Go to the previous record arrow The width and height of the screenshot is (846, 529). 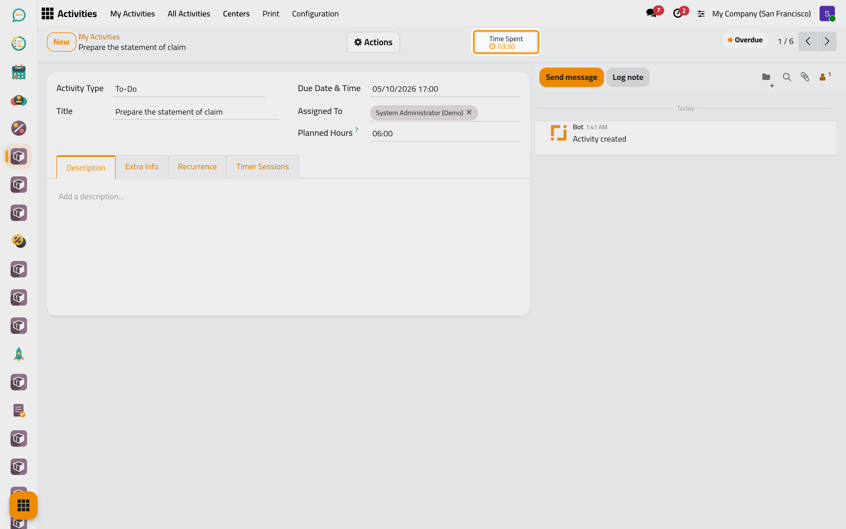[x=808, y=41]
